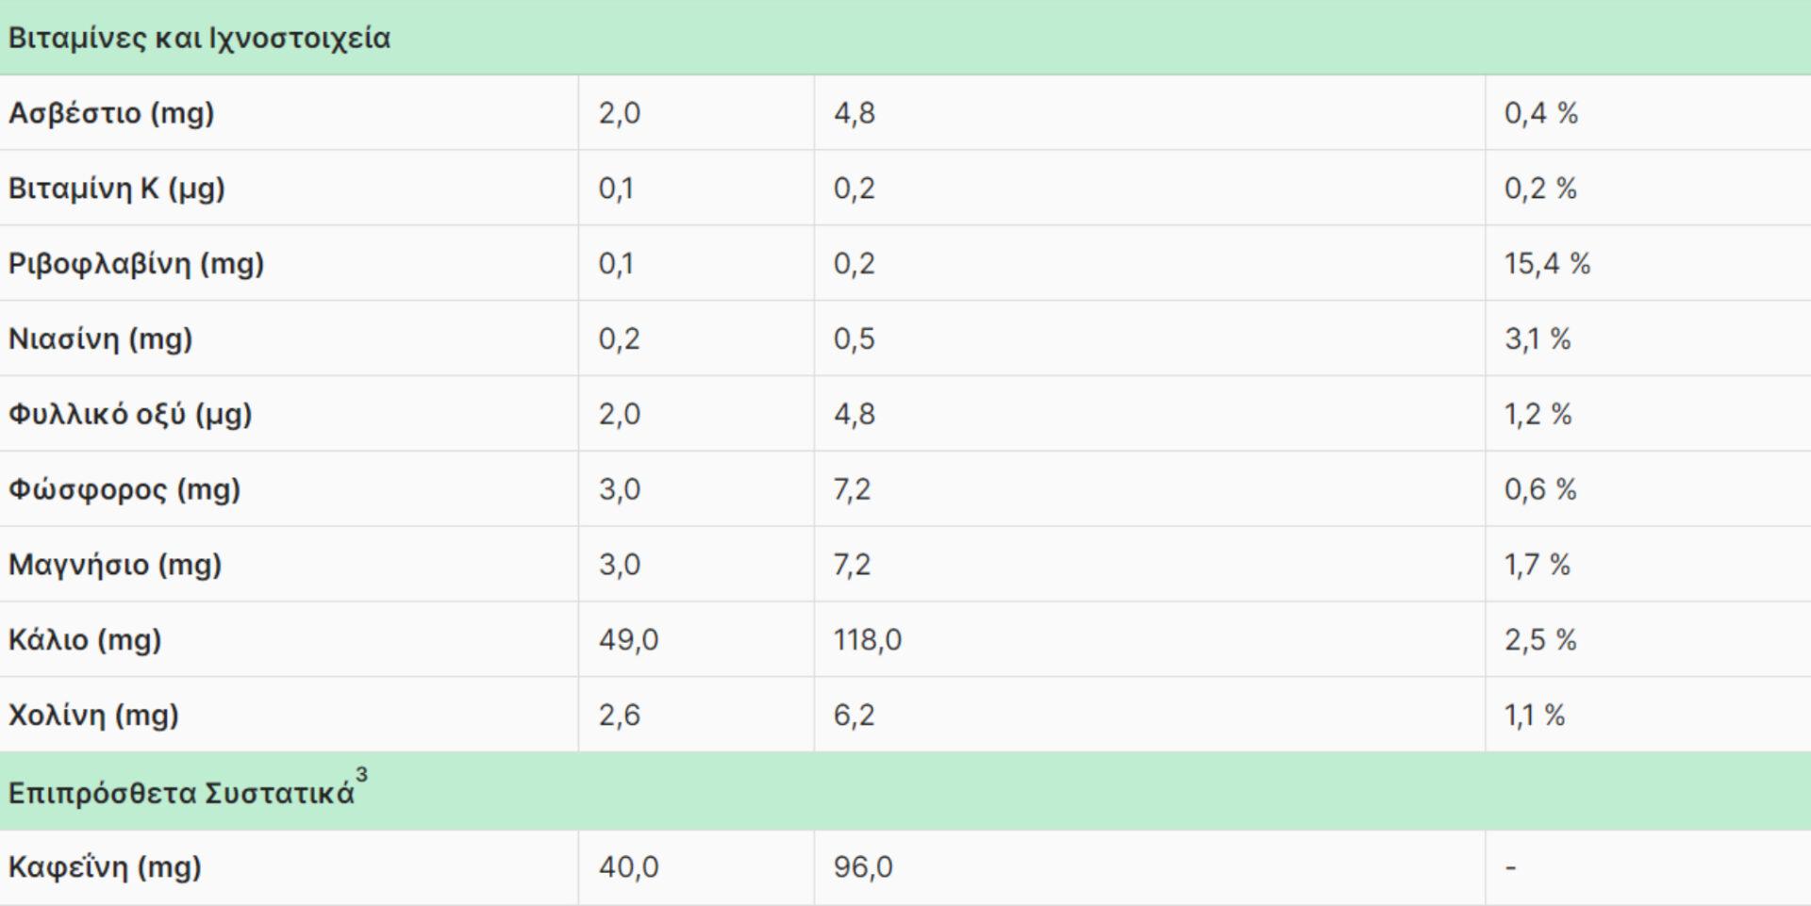Click the Κάλιο (mg) row label

pos(85,640)
